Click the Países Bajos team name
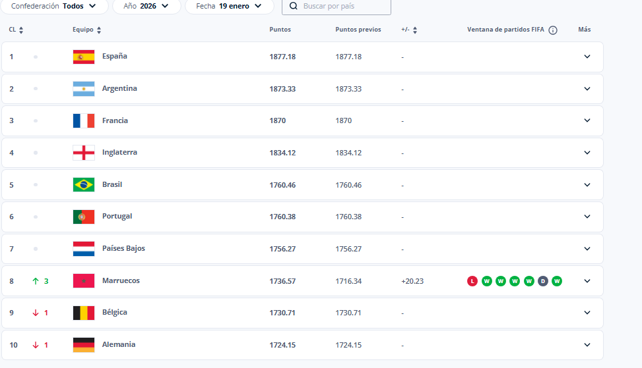Viewport: 642px width, 368px height. (123, 249)
